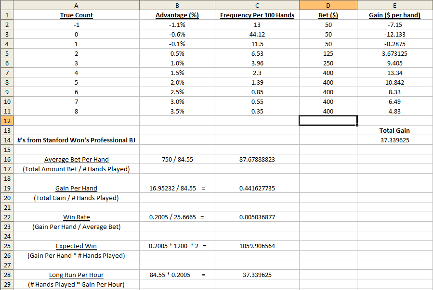Select column A header
The image size is (433, 290).
point(76,5)
